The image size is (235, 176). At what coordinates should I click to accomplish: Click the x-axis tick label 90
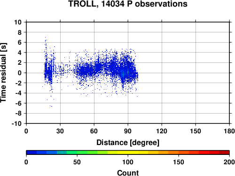128,131
